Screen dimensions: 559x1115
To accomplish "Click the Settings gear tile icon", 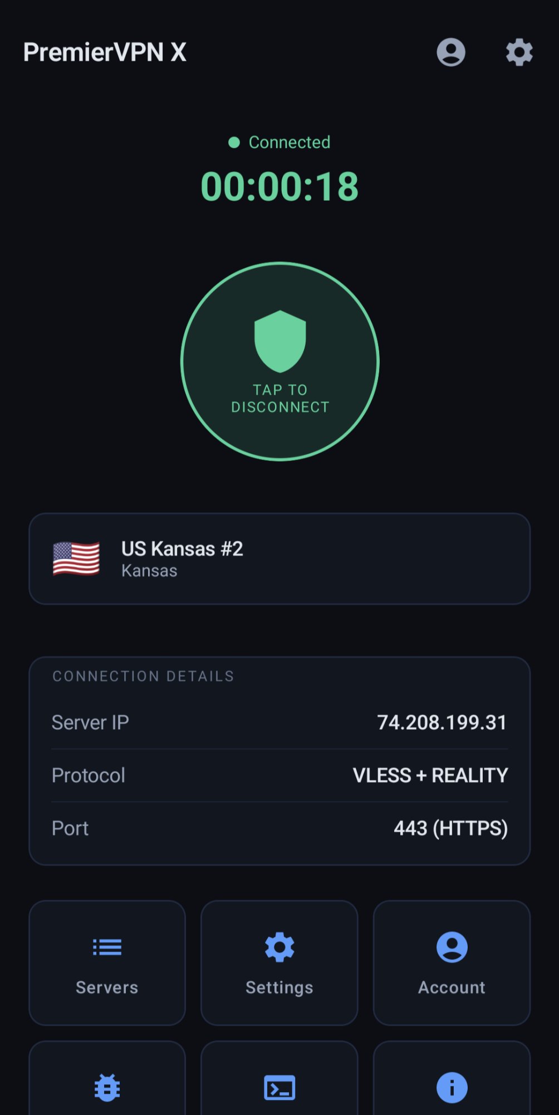I will point(279,947).
